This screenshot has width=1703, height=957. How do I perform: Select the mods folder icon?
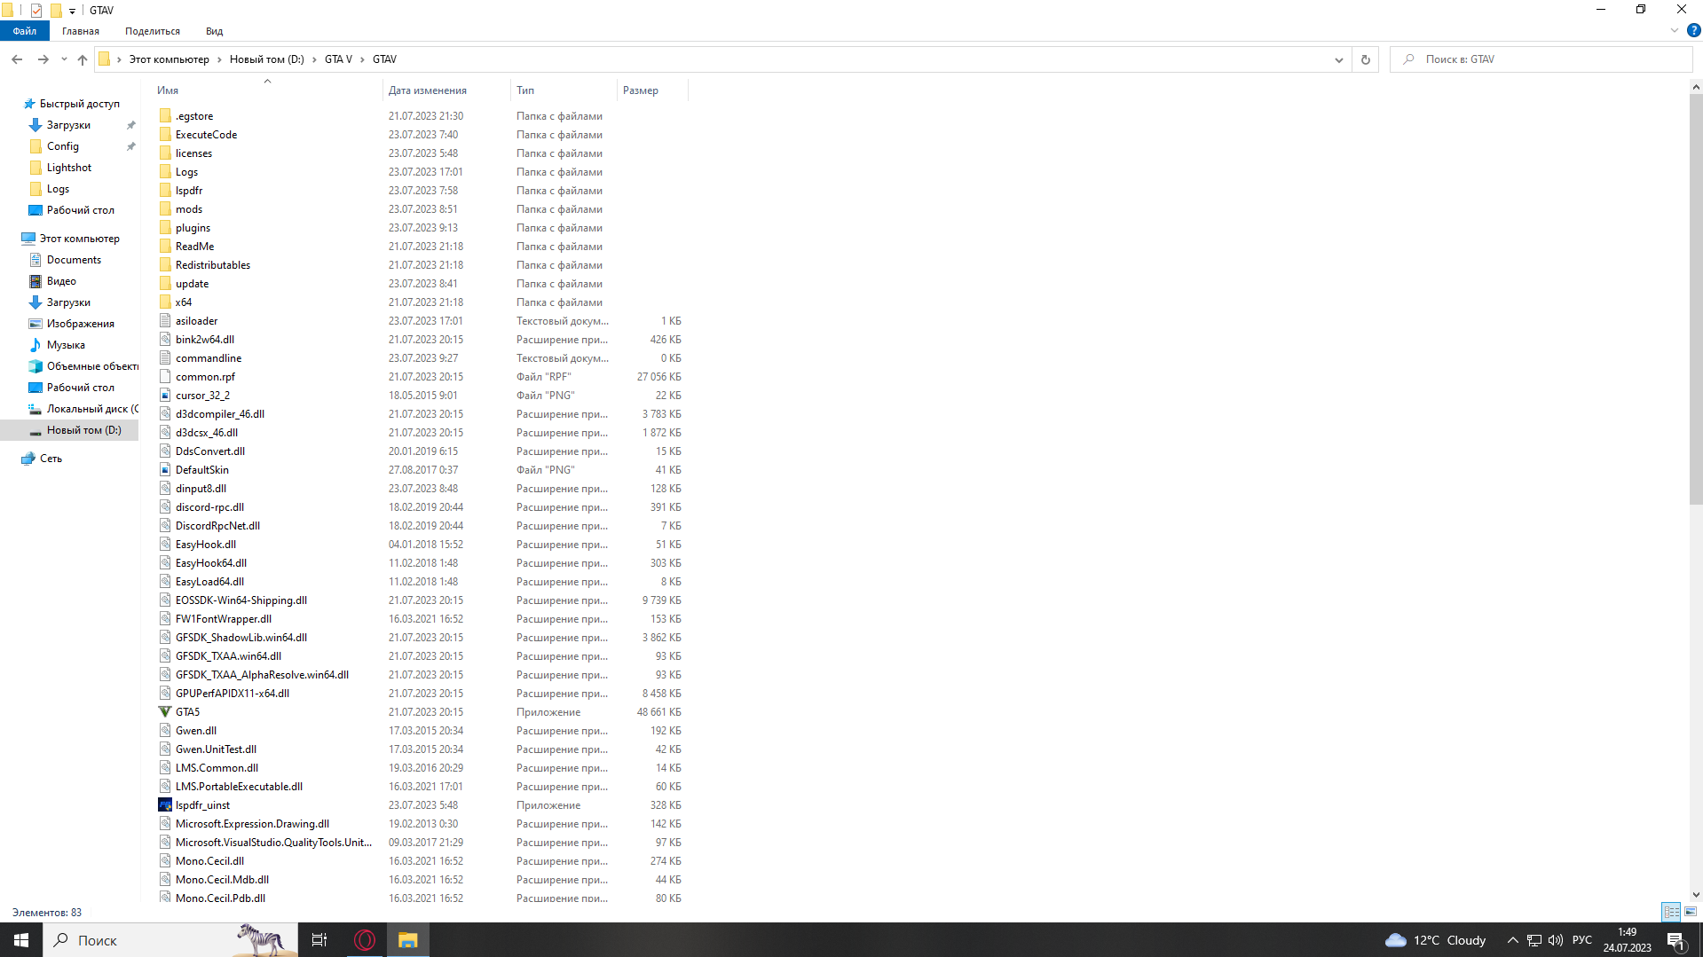(165, 208)
